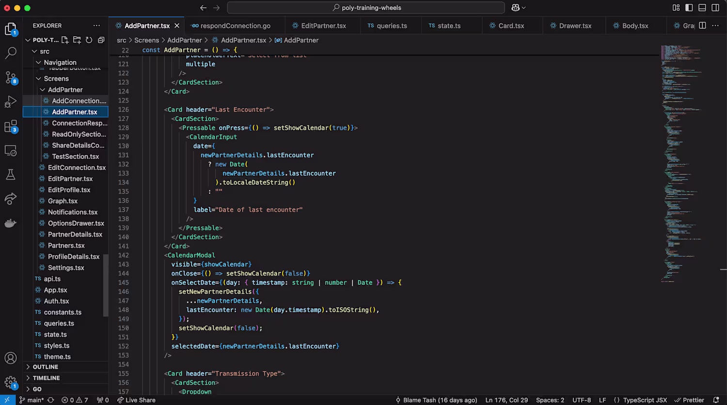
Task: Click the Prettier status bar button
Action: tap(689, 400)
